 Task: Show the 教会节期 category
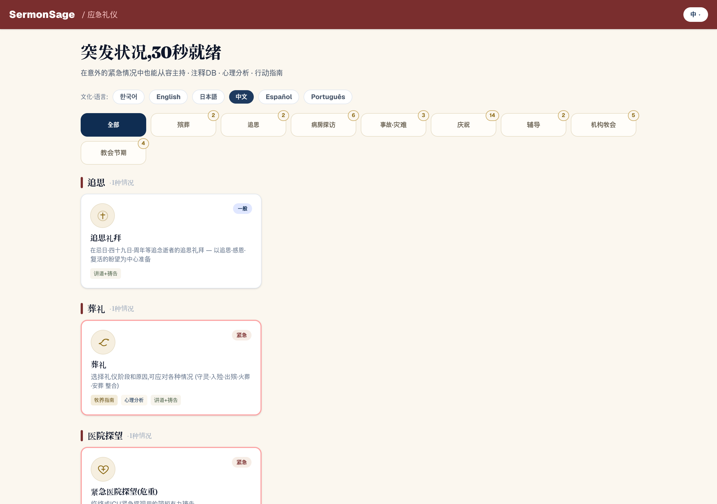point(113,153)
